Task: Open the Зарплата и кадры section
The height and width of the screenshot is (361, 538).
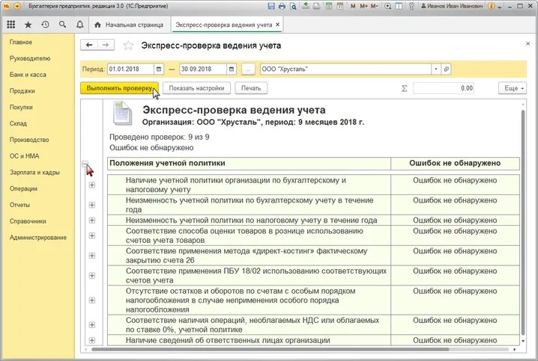Action: pyautogui.click(x=34, y=173)
